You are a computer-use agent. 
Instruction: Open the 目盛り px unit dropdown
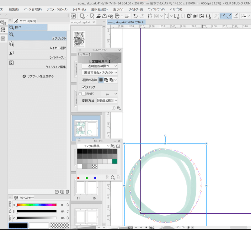(109, 94)
